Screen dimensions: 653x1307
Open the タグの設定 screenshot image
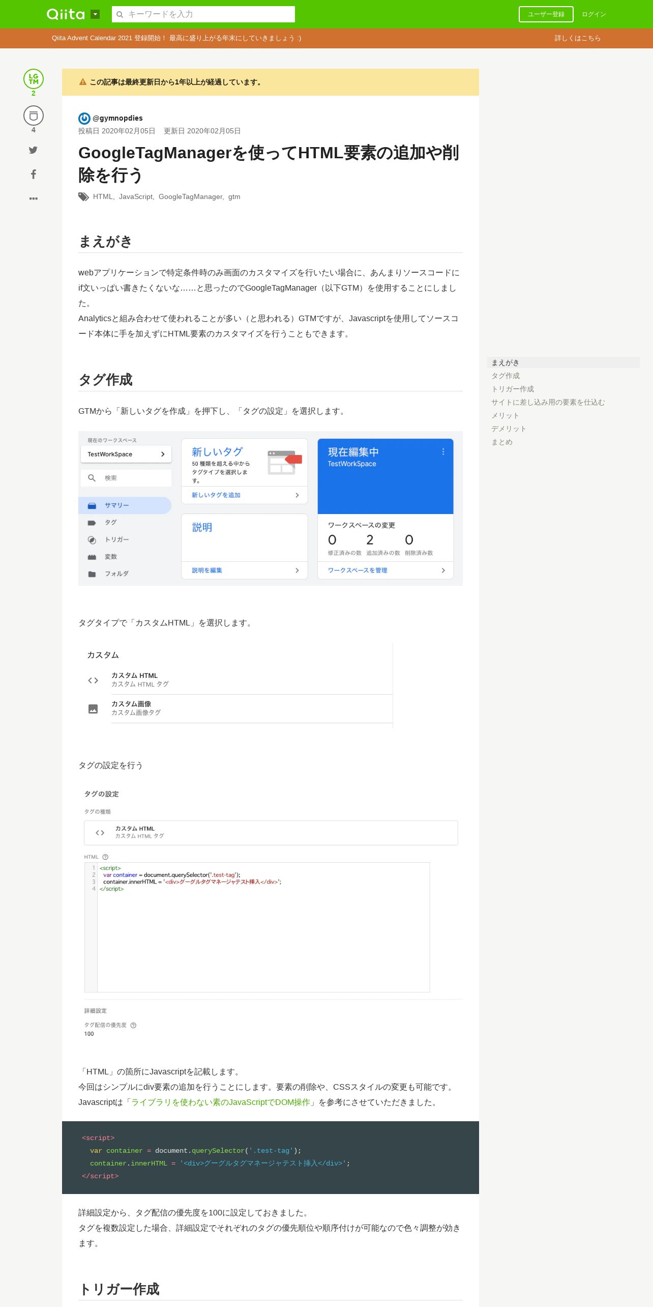click(271, 913)
